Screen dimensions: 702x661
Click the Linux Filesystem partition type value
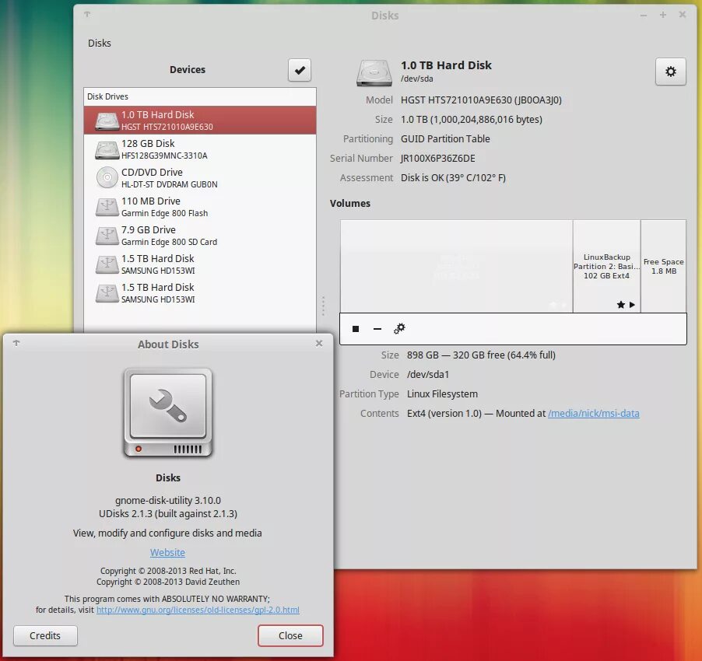pos(442,394)
